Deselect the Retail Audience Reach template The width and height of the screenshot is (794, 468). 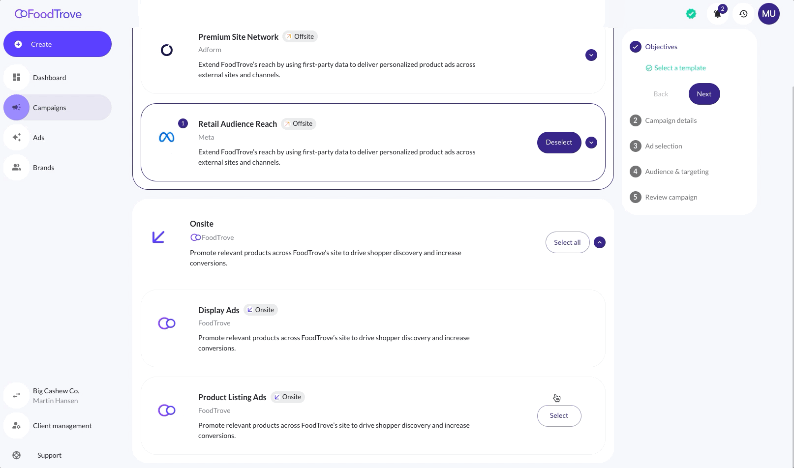pyautogui.click(x=559, y=143)
